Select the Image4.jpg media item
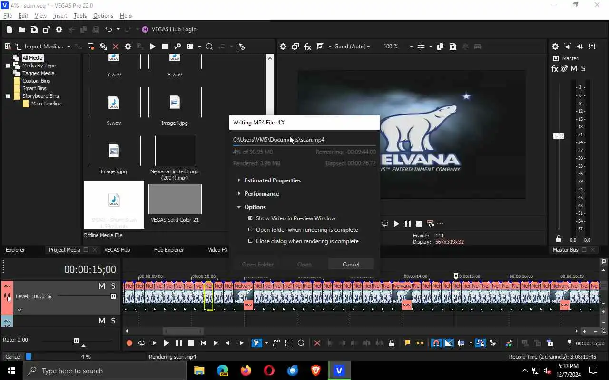This screenshot has height=380, width=609. tap(175, 102)
